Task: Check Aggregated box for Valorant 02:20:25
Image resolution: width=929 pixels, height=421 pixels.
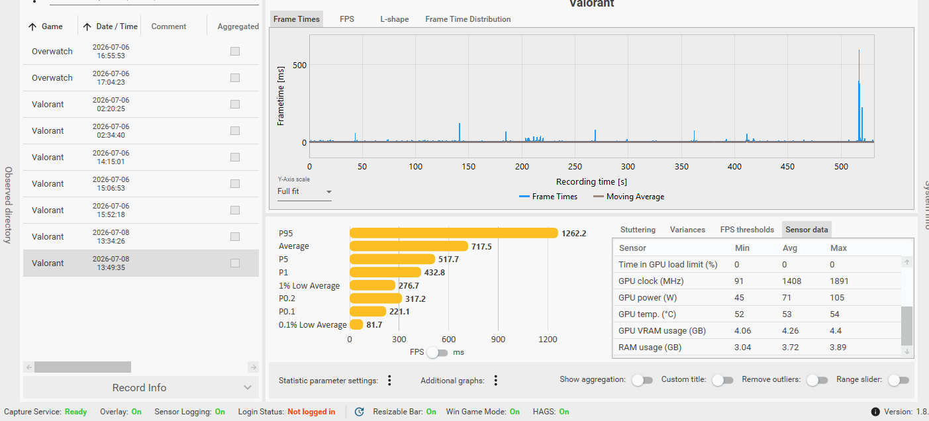Action: click(x=235, y=104)
